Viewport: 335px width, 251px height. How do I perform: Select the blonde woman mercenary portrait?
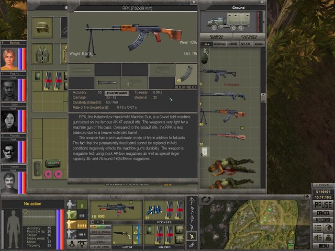[x=9, y=59]
